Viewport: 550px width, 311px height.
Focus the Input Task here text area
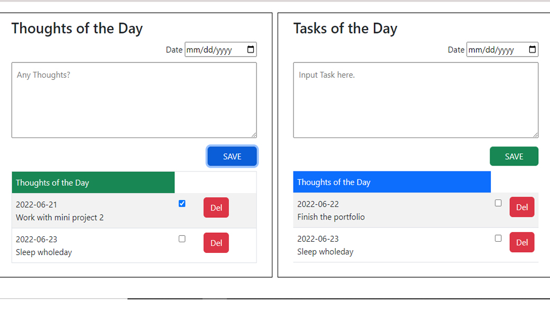pos(415,100)
